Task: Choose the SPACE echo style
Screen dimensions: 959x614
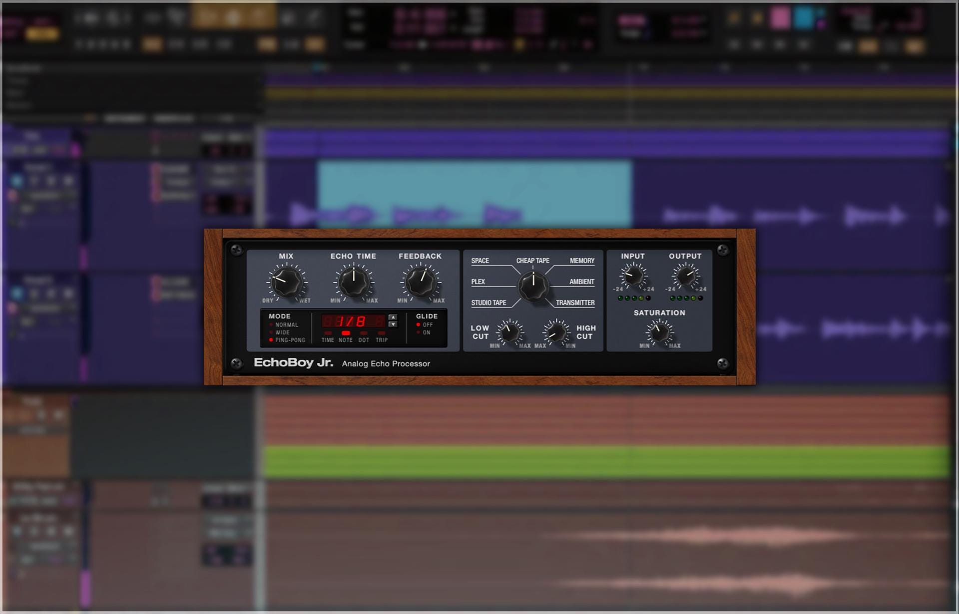Action: pyautogui.click(x=480, y=261)
